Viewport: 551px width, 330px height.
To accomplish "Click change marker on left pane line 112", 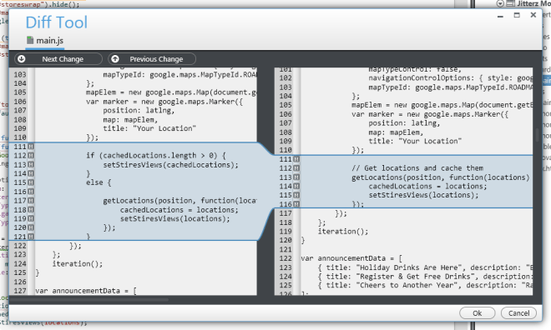I will 31,155.
